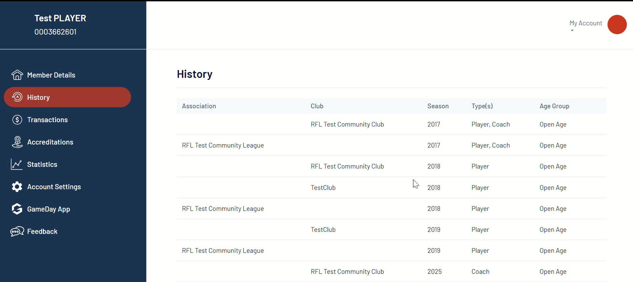Click the Transactions dollar icon
The image size is (633, 282).
[x=17, y=120]
